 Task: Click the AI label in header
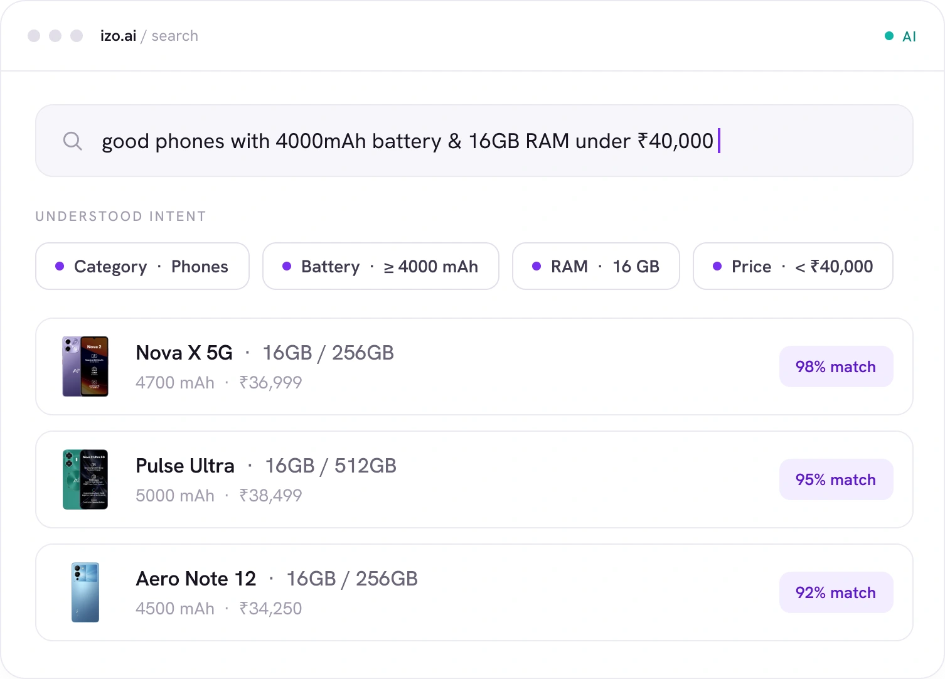coord(909,36)
